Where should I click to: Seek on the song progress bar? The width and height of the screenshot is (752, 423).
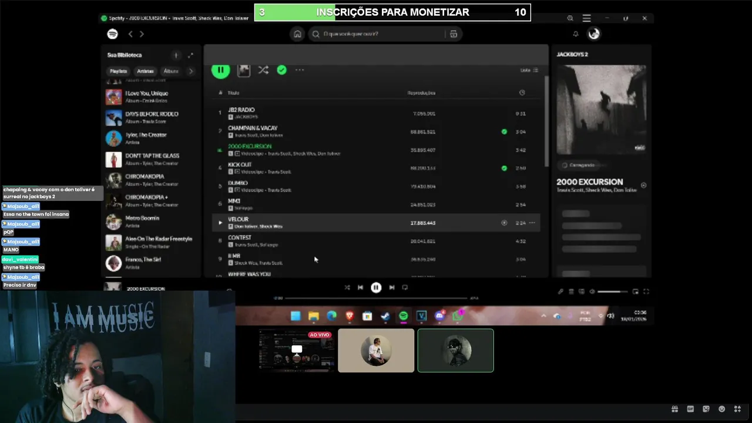(x=376, y=298)
